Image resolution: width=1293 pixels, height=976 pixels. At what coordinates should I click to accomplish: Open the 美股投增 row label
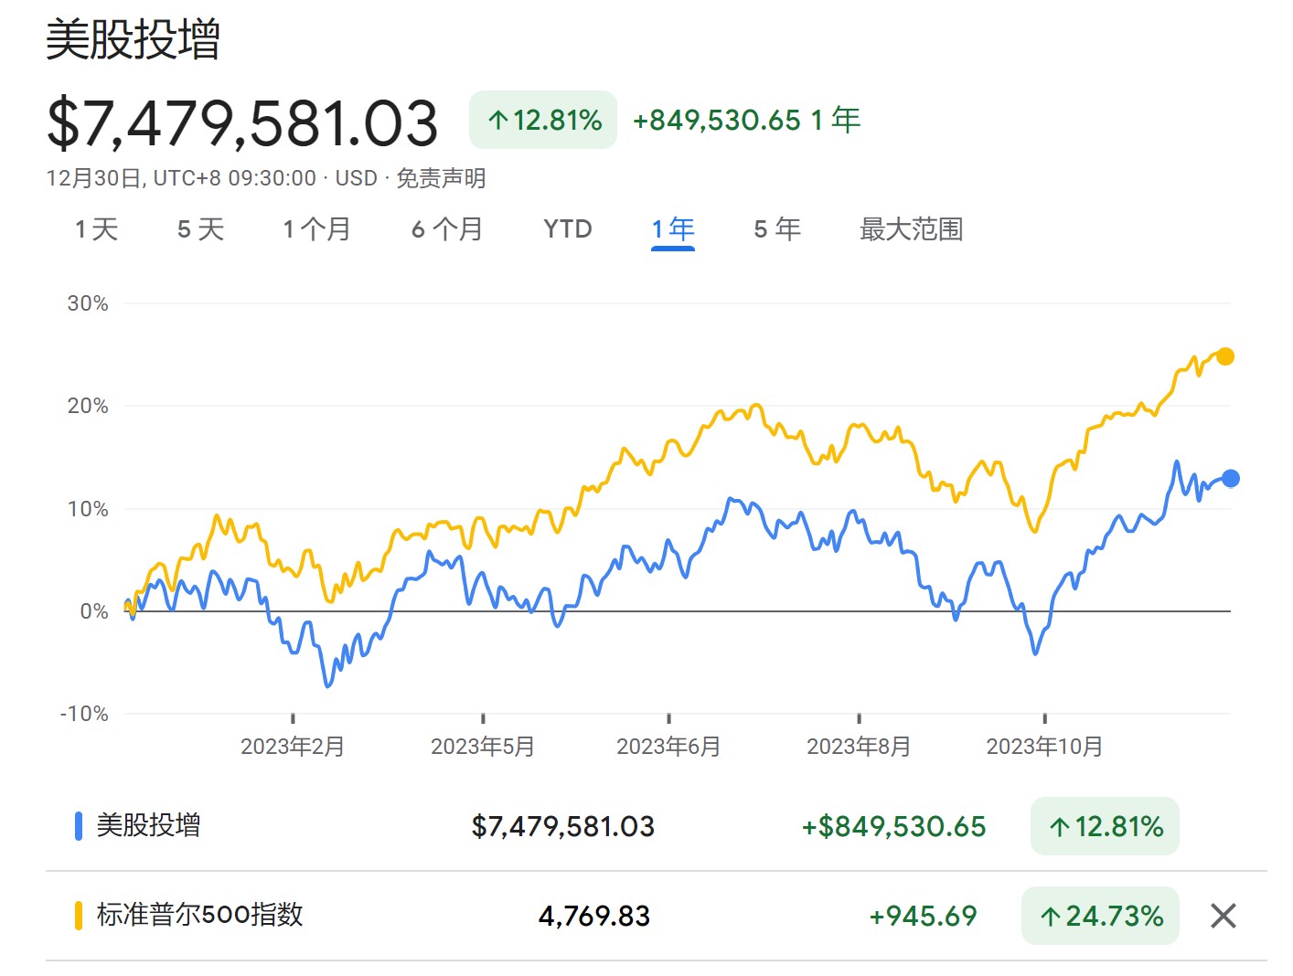(x=148, y=826)
